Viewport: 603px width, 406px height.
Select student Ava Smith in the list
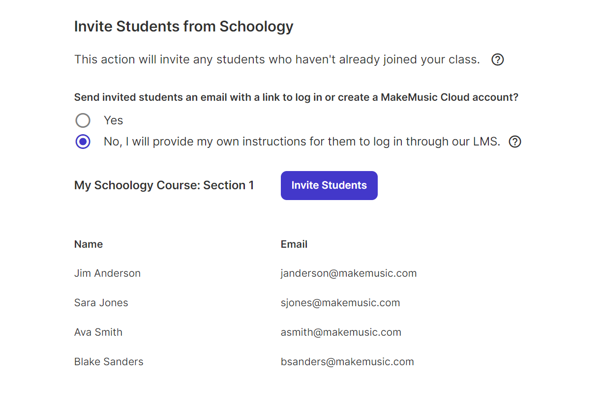98,332
